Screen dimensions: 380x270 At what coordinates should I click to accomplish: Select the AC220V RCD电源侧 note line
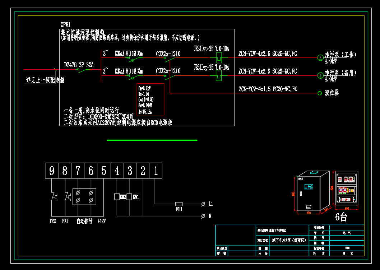[x=118, y=123]
